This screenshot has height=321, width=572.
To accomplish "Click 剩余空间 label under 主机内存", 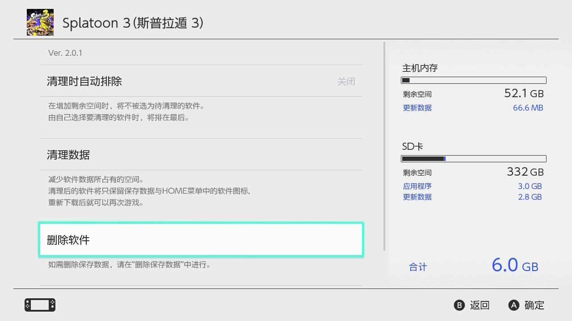I will tap(417, 95).
